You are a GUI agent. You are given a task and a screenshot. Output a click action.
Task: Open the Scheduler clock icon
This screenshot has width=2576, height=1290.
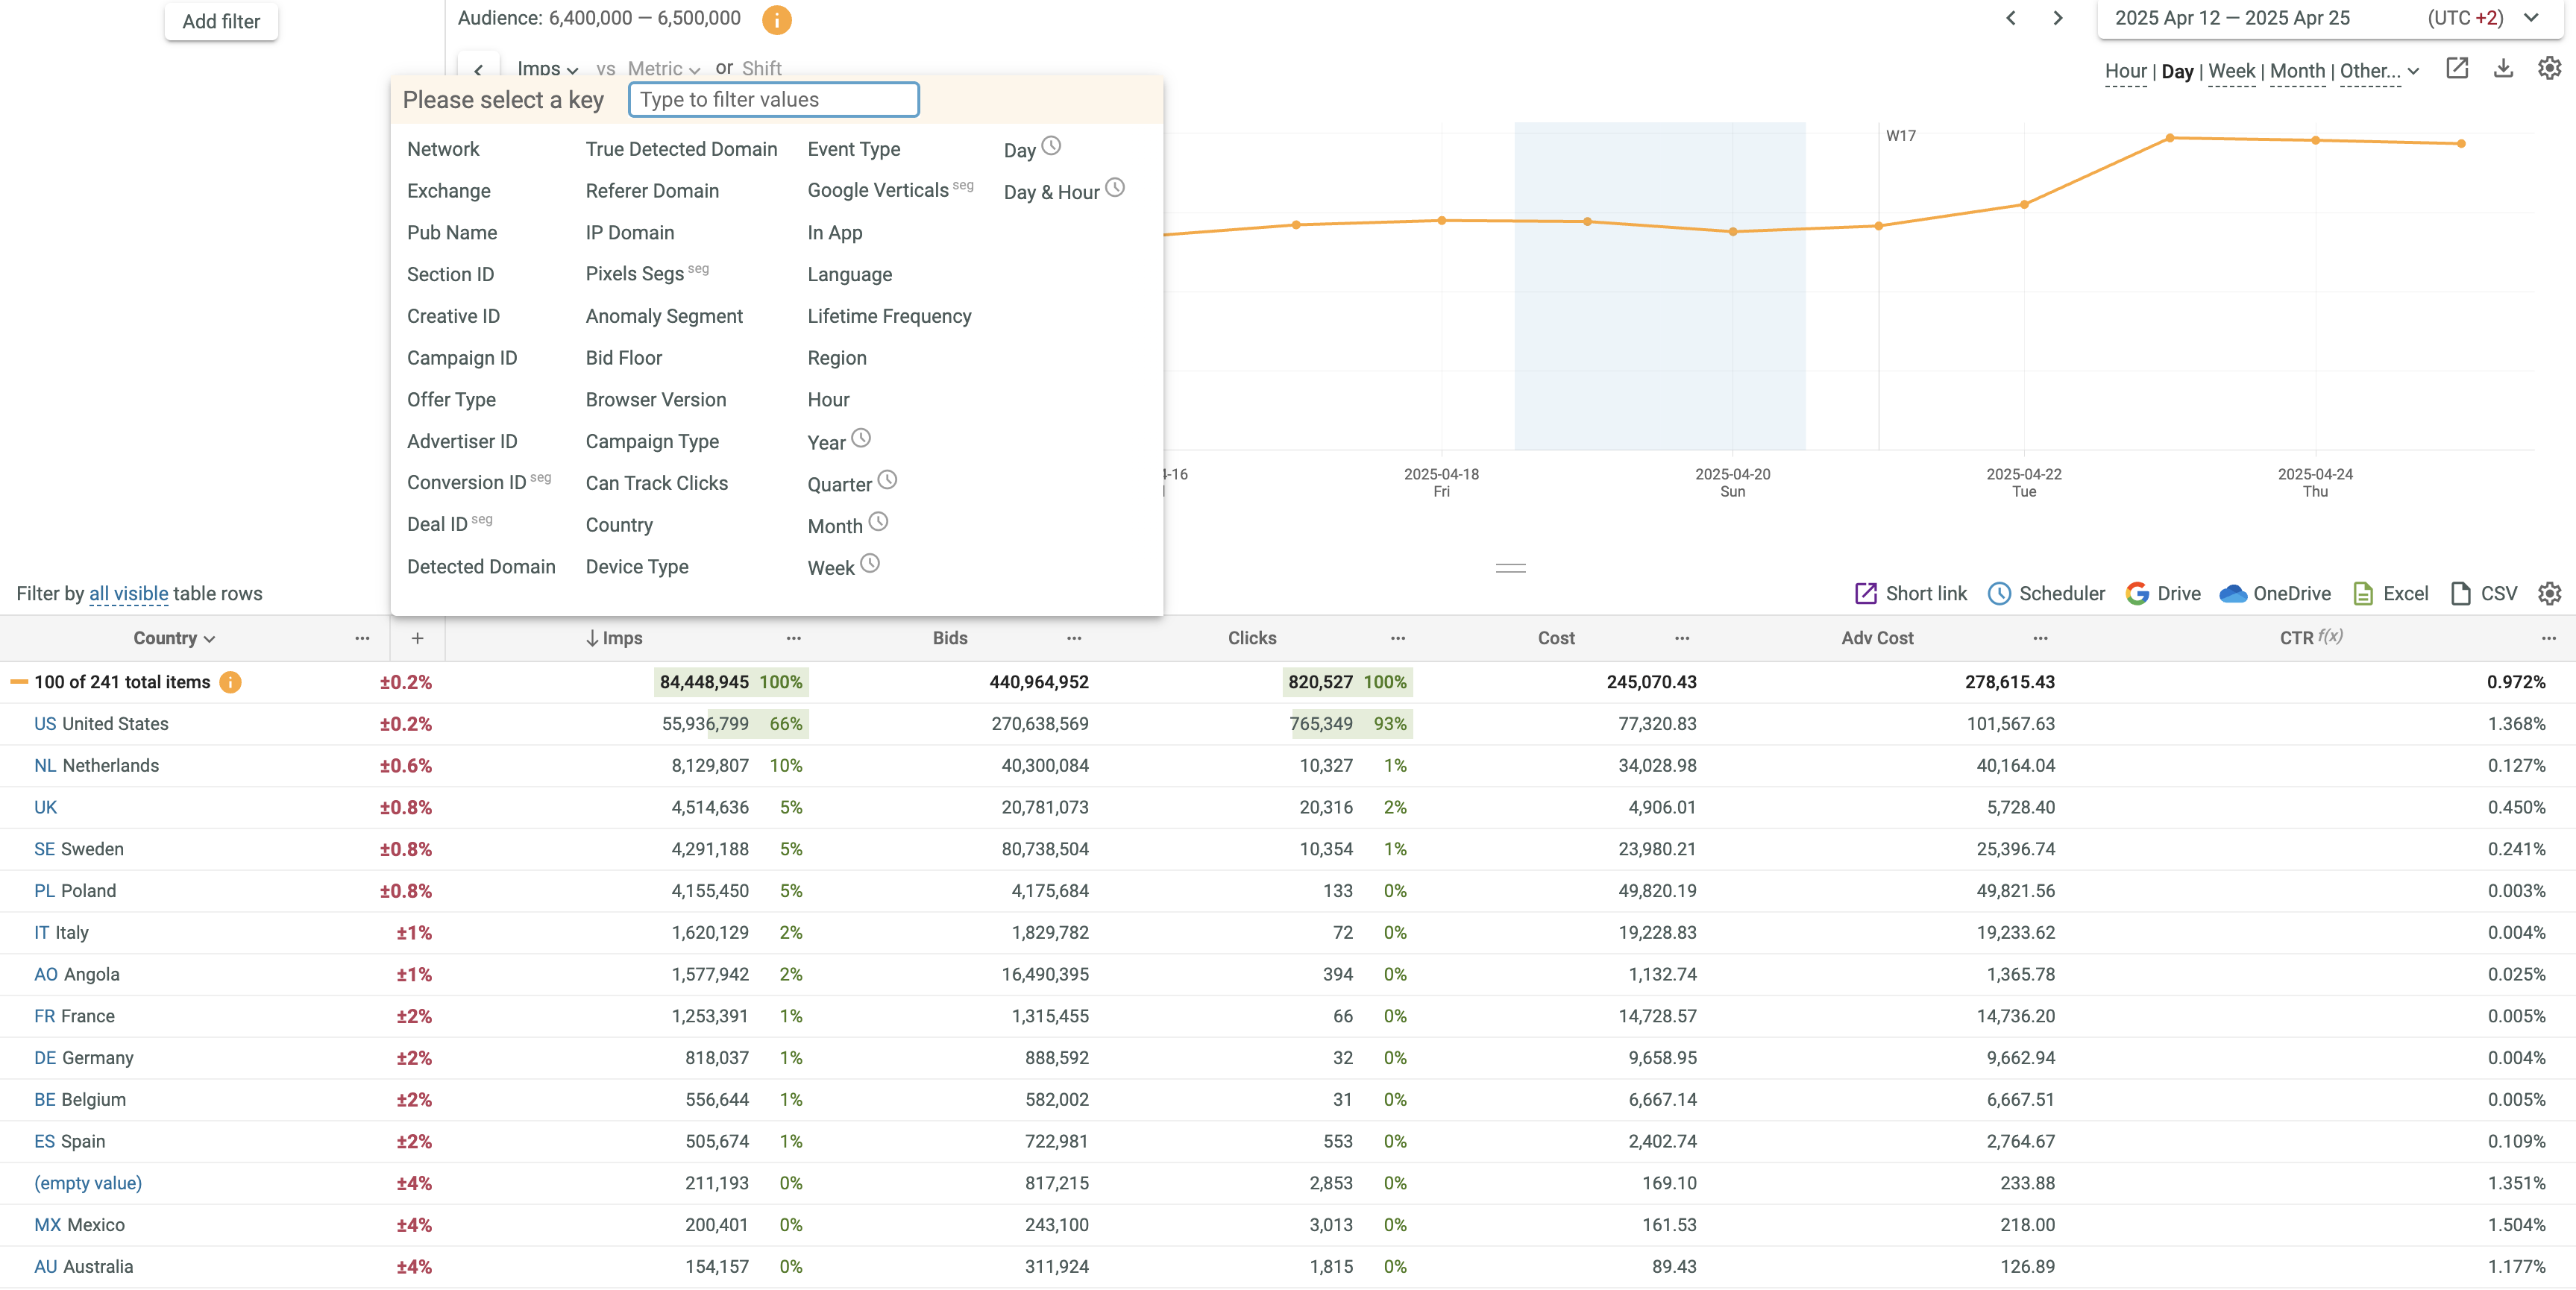pos(1999,593)
